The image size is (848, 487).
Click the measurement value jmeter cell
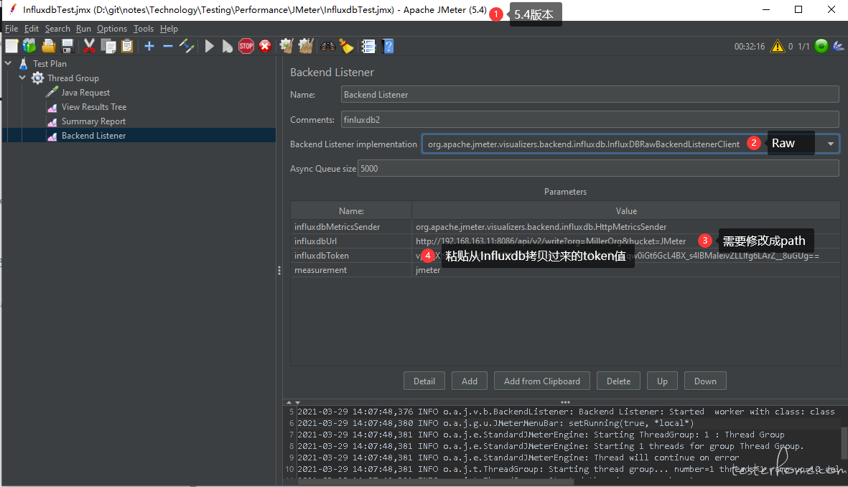625,270
